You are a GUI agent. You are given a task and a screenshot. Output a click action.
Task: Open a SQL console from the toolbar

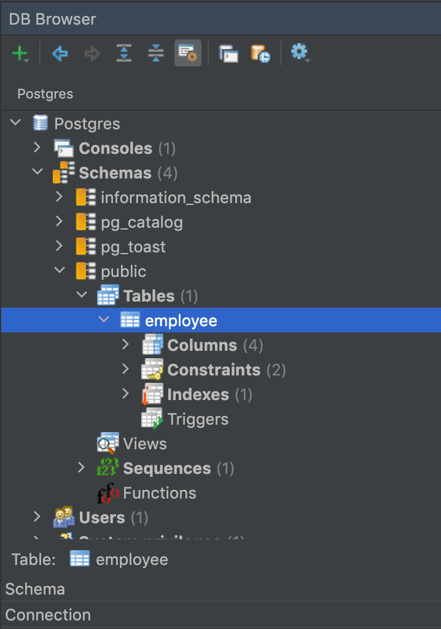228,53
